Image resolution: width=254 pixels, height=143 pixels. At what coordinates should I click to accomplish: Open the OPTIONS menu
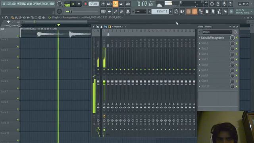pyautogui.click(x=37, y=4)
